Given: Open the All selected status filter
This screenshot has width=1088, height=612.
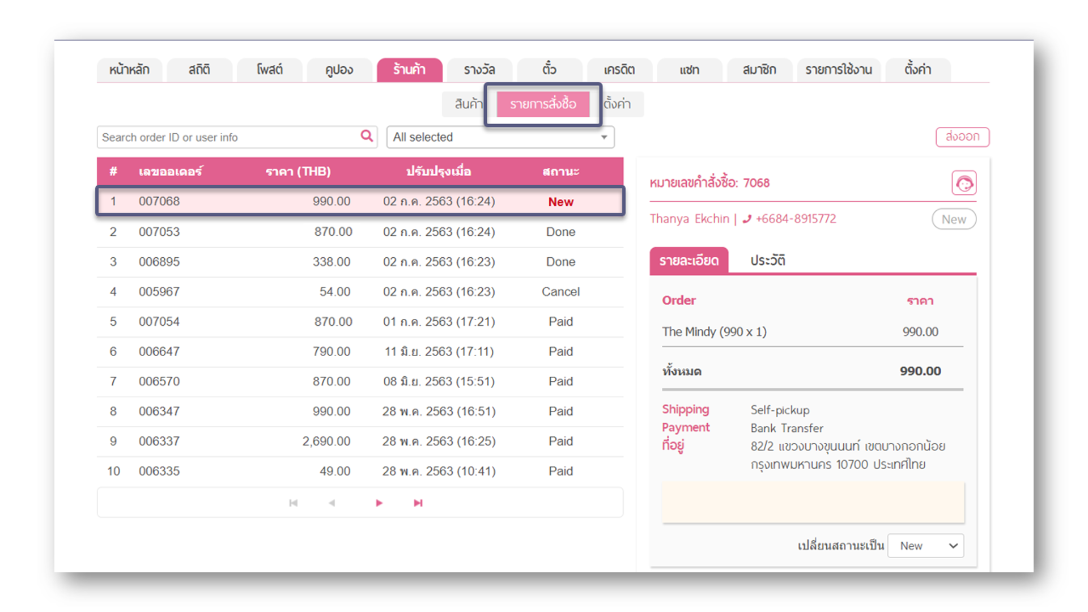Looking at the screenshot, I should [500, 137].
